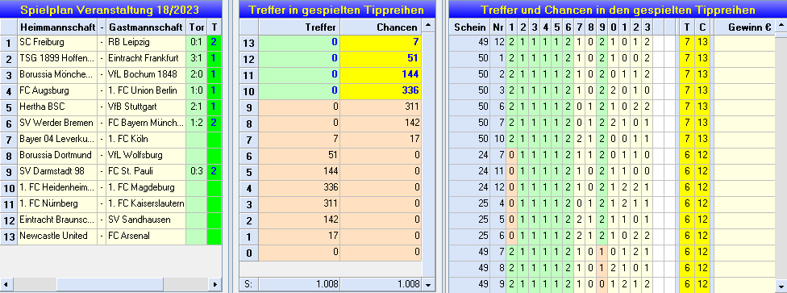
Task: Select the Hertha BSC cell
Action: pos(58,107)
